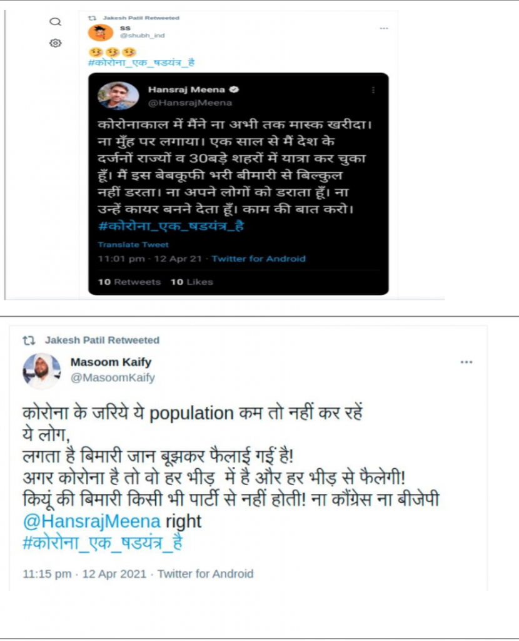Click the retweet icon above Masoom Kaify's tweet
519x641 pixels.
(x=29, y=340)
